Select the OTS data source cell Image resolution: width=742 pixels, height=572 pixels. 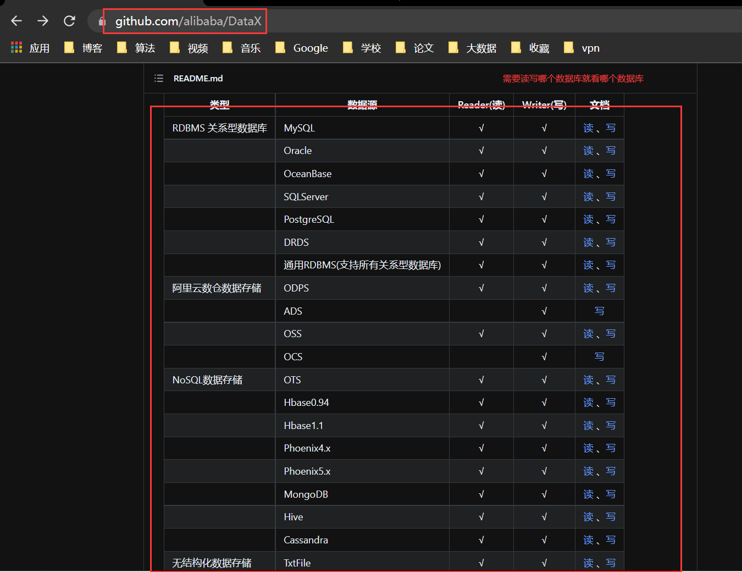[x=362, y=380]
